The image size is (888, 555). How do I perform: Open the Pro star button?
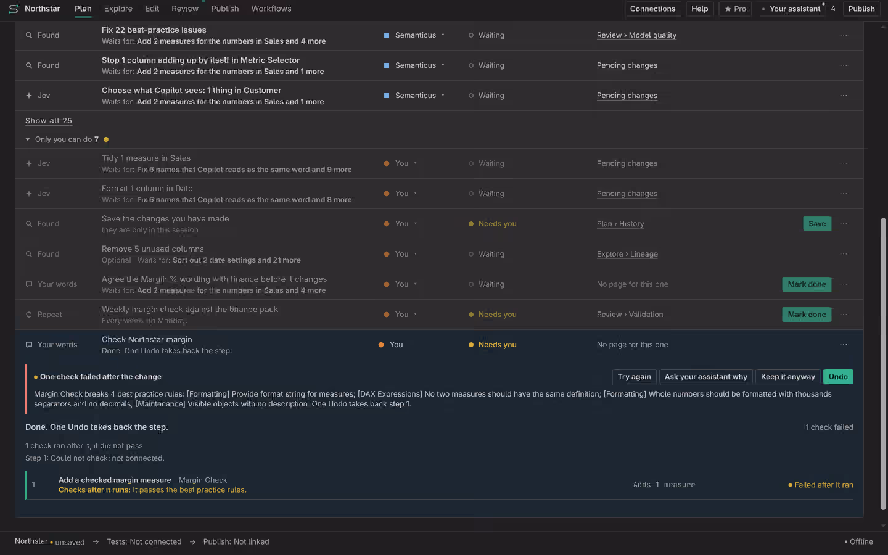tap(735, 9)
